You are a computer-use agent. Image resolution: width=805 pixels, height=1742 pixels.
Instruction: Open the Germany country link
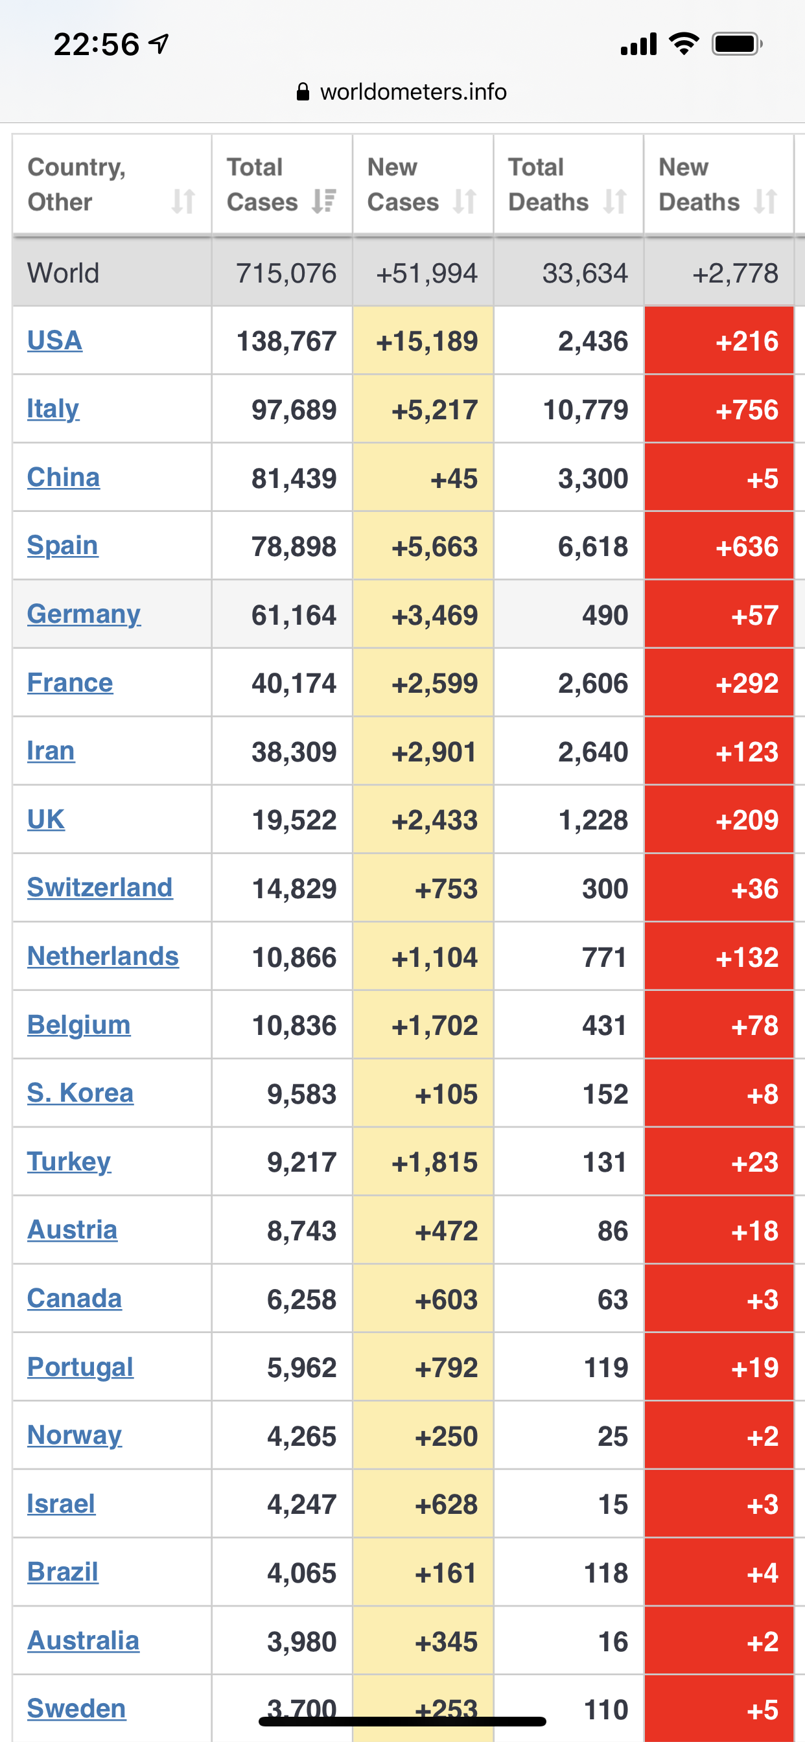[84, 614]
